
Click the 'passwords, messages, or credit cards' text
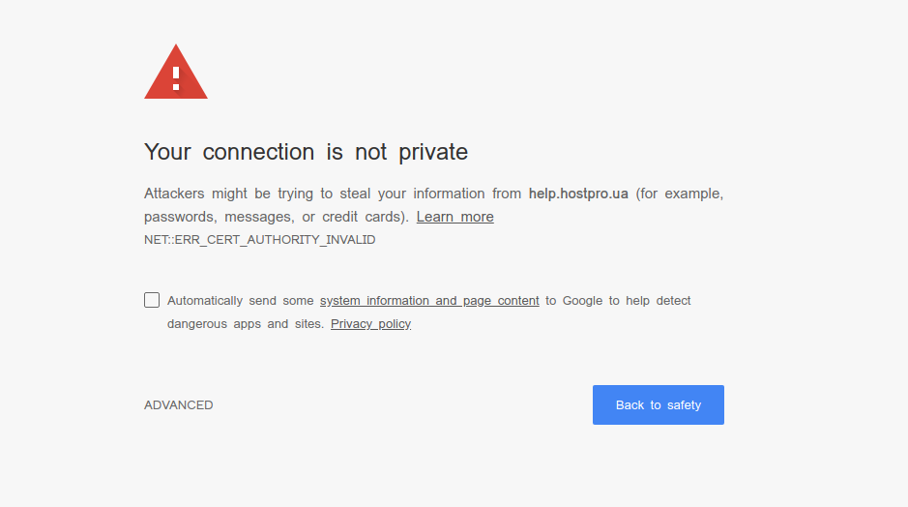click(276, 217)
